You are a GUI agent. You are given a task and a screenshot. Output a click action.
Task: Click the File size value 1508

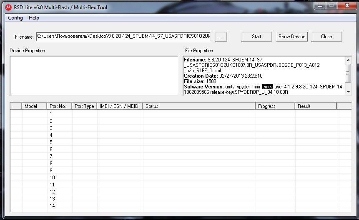point(211,81)
